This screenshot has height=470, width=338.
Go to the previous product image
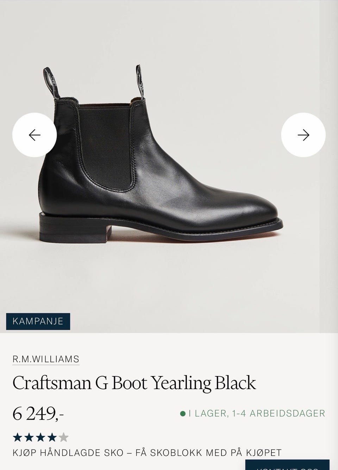tap(35, 135)
